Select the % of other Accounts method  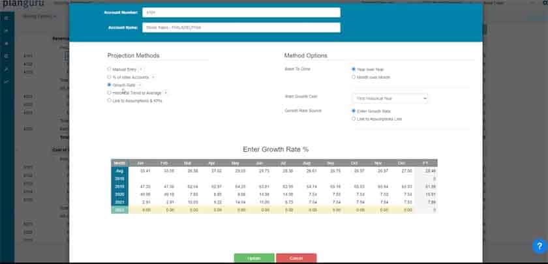[x=110, y=77]
